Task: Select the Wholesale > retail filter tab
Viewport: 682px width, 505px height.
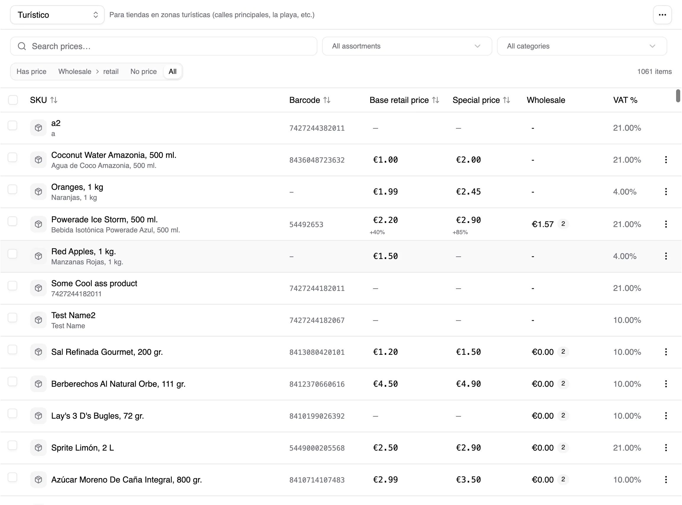Action: (89, 72)
